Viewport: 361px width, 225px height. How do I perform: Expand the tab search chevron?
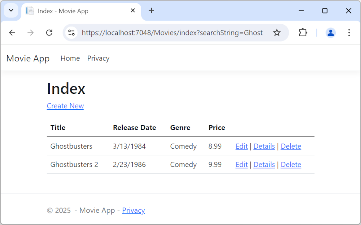(10, 10)
